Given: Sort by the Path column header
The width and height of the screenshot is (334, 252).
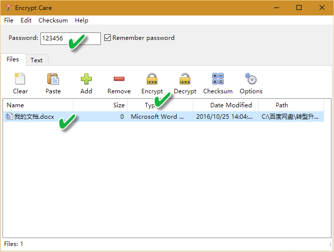Looking at the screenshot, I should [291, 105].
